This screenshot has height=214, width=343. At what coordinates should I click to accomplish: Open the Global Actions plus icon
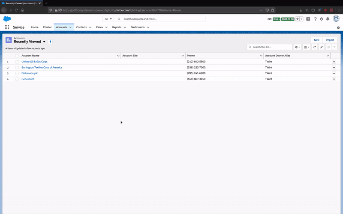[308, 19]
